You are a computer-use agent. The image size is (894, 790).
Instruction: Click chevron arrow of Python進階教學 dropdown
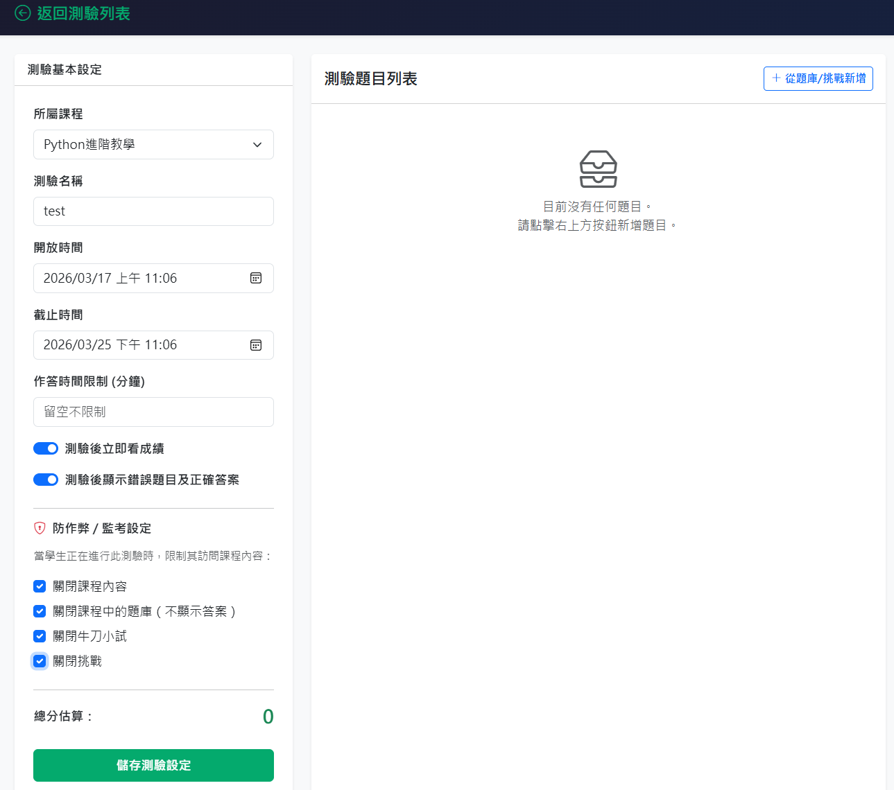pyautogui.click(x=257, y=145)
